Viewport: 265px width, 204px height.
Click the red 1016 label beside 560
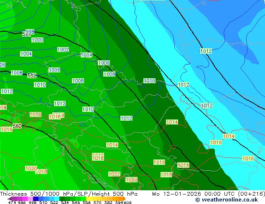pos(7,129)
